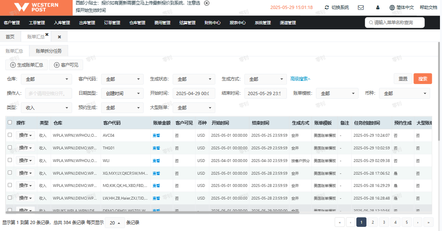Check the row checkbox for AVC04
The image size is (442, 231).
tap(10, 135)
